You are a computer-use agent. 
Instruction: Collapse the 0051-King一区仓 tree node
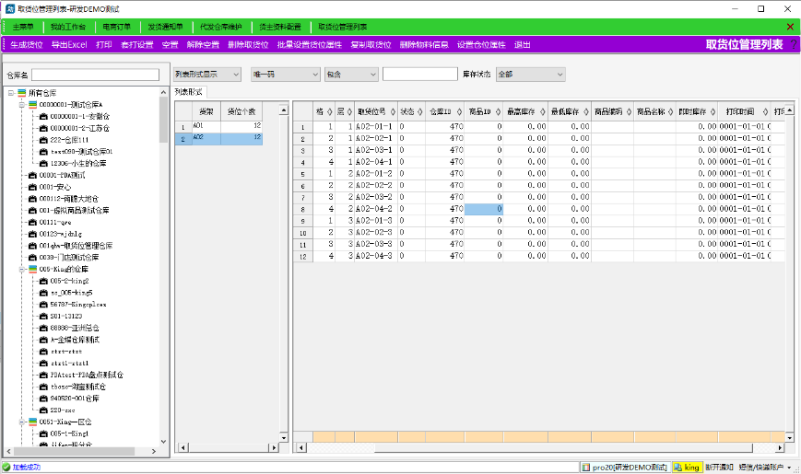[20, 422]
